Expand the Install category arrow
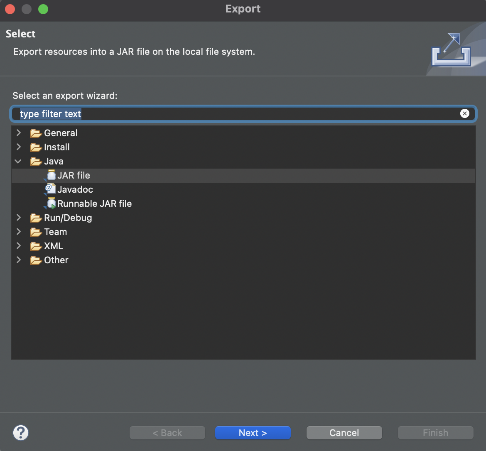Image resolution: width=486 pixels, height=451 pixels. pos(18,147)
